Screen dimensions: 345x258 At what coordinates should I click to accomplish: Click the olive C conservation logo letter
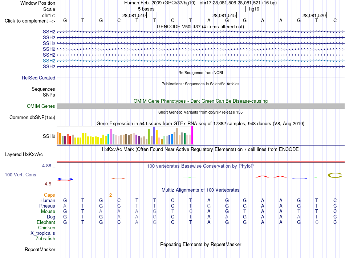[335, 175]
